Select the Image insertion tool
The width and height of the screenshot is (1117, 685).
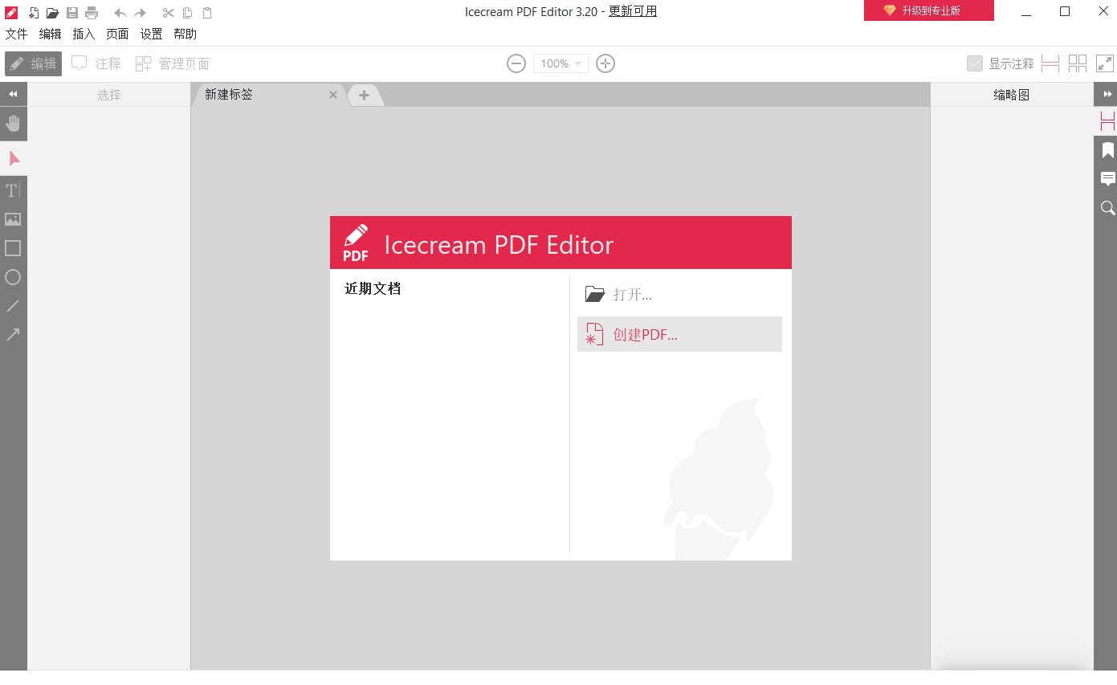coord(13,219)
